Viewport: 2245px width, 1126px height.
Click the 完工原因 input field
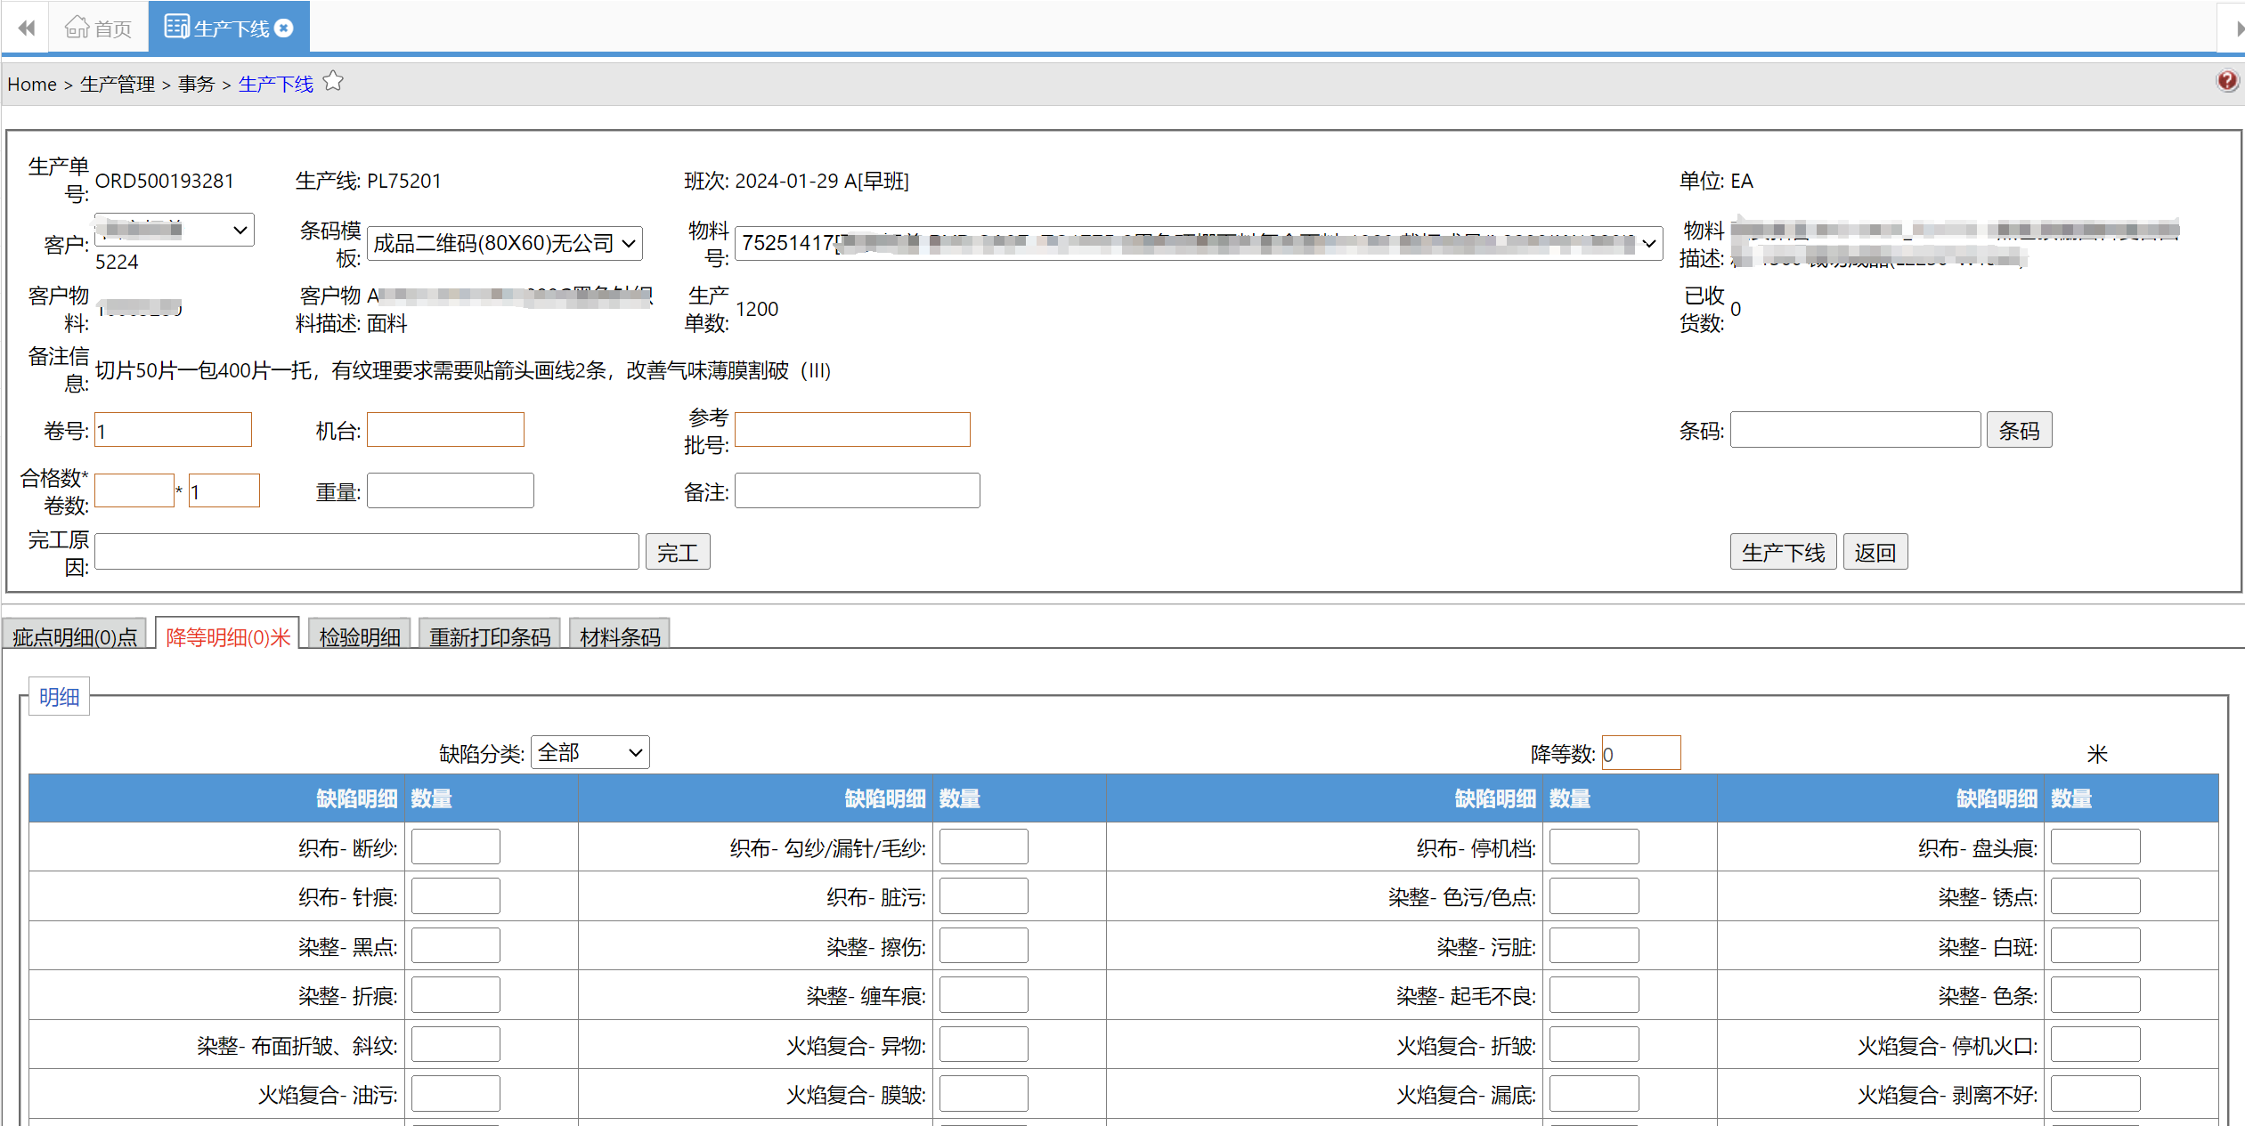coord(367,552)
